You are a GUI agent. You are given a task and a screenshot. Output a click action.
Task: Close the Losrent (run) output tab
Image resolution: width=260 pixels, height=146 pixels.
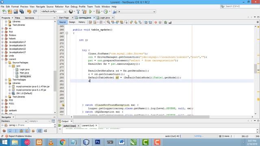coord(96,125)
